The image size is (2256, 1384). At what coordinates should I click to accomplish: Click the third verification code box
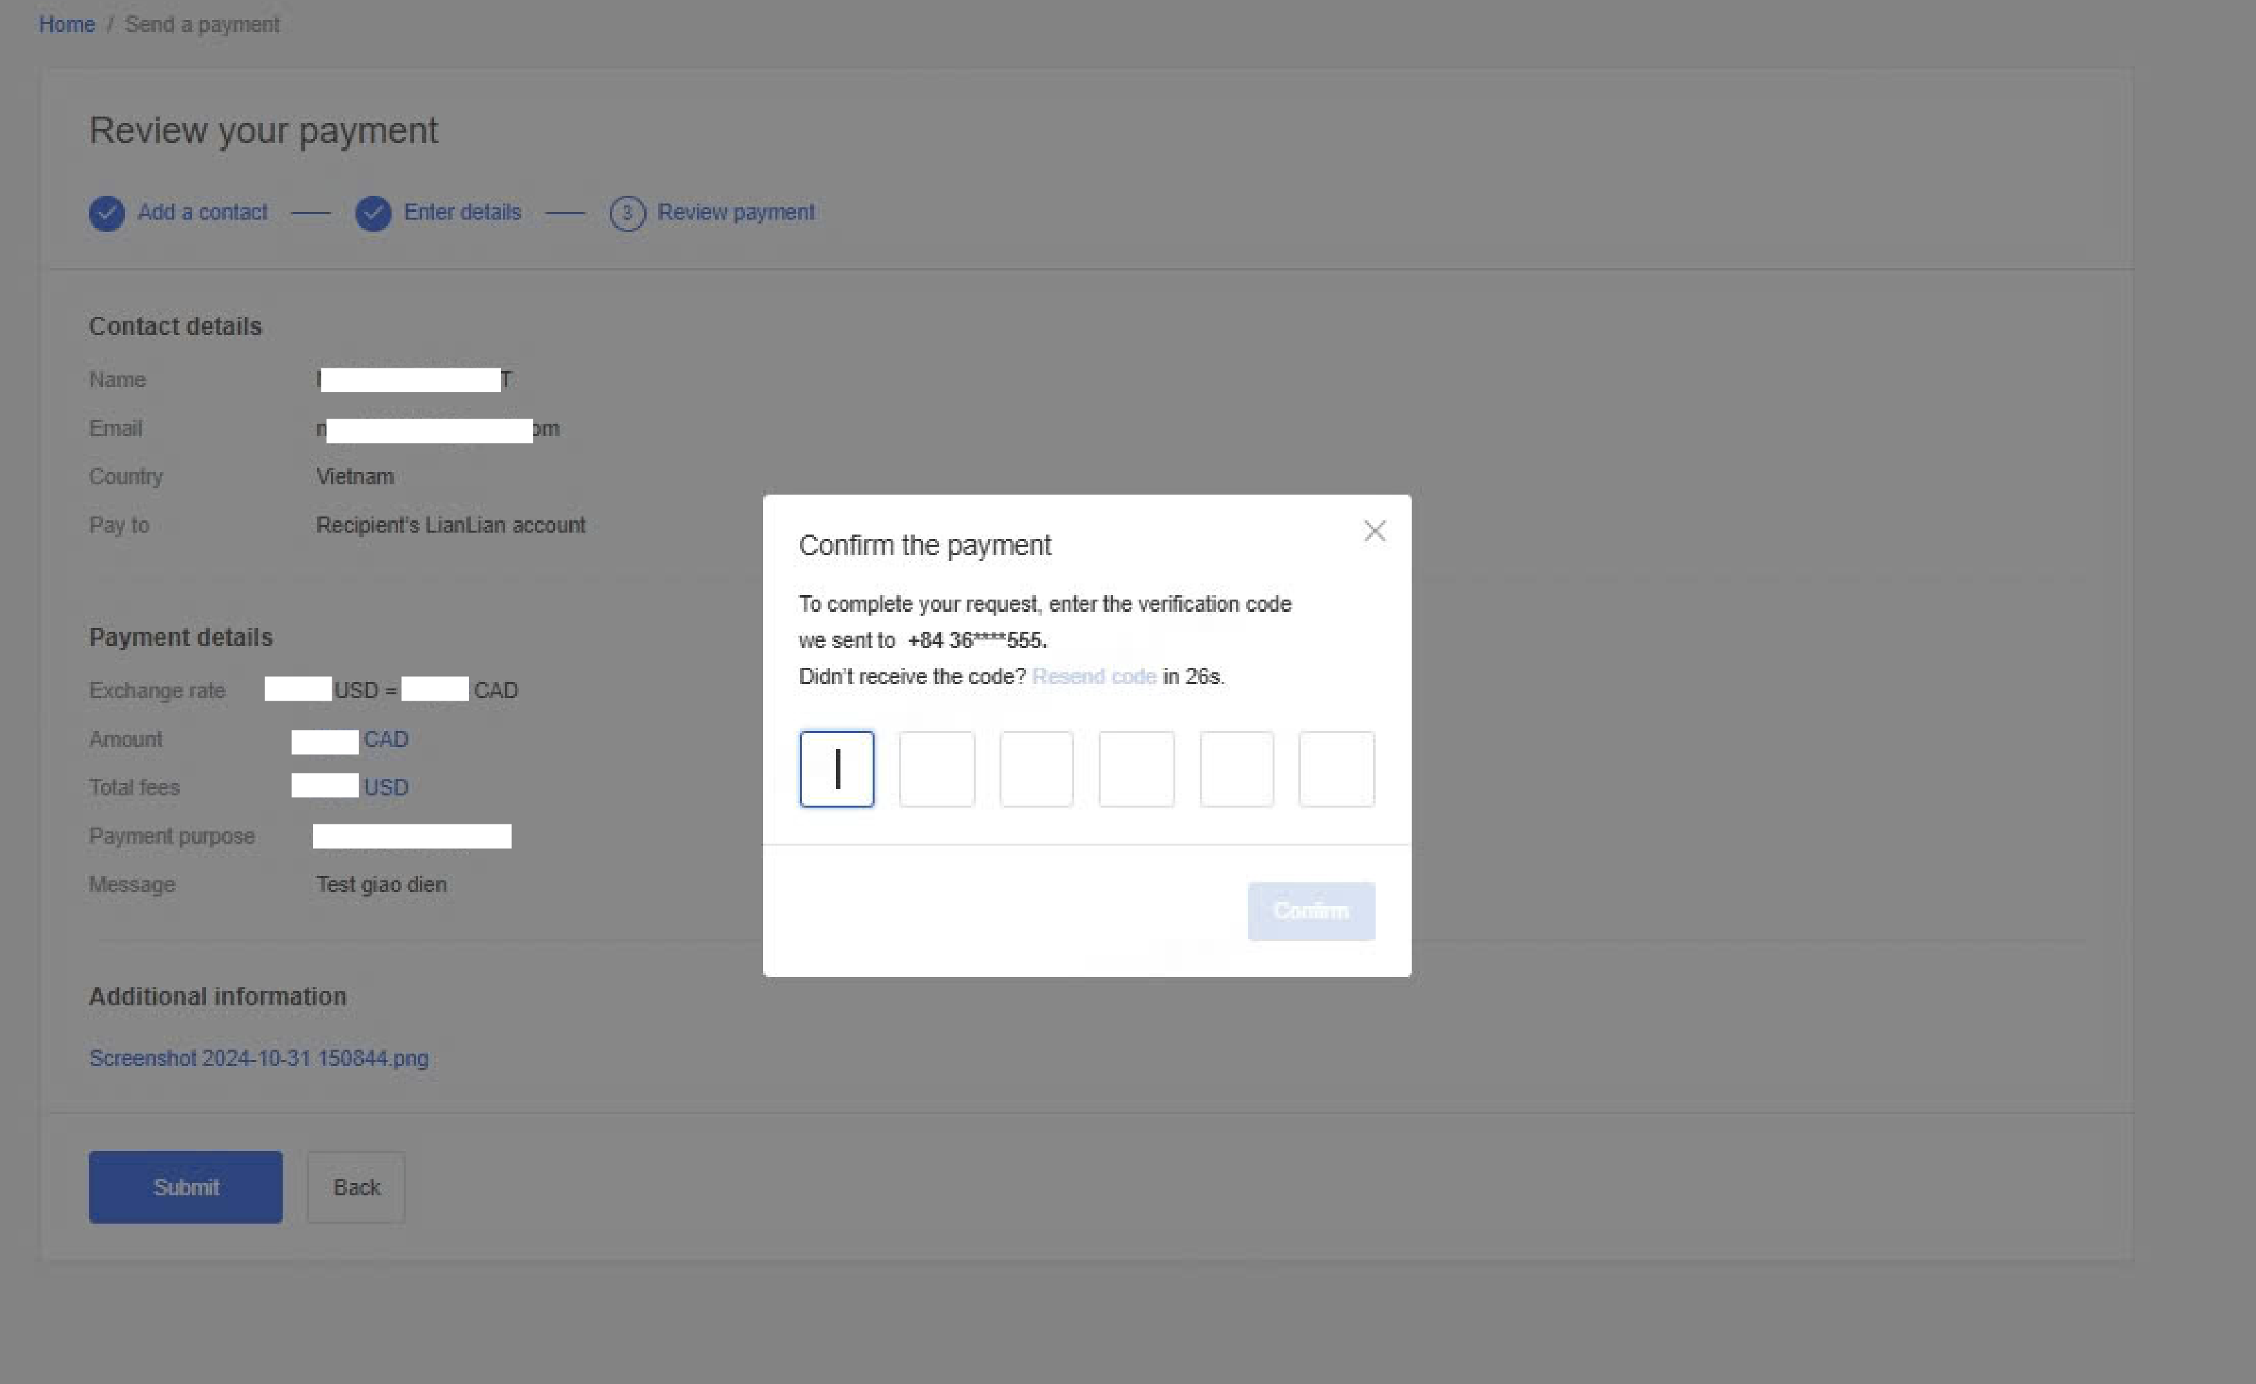coord(1036,769)
